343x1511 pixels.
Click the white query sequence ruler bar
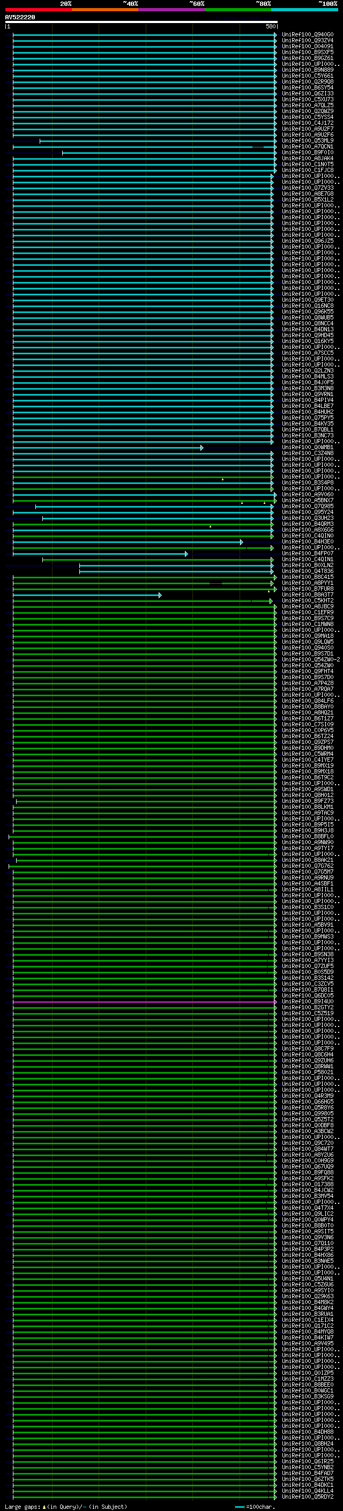tap(141, 23)
